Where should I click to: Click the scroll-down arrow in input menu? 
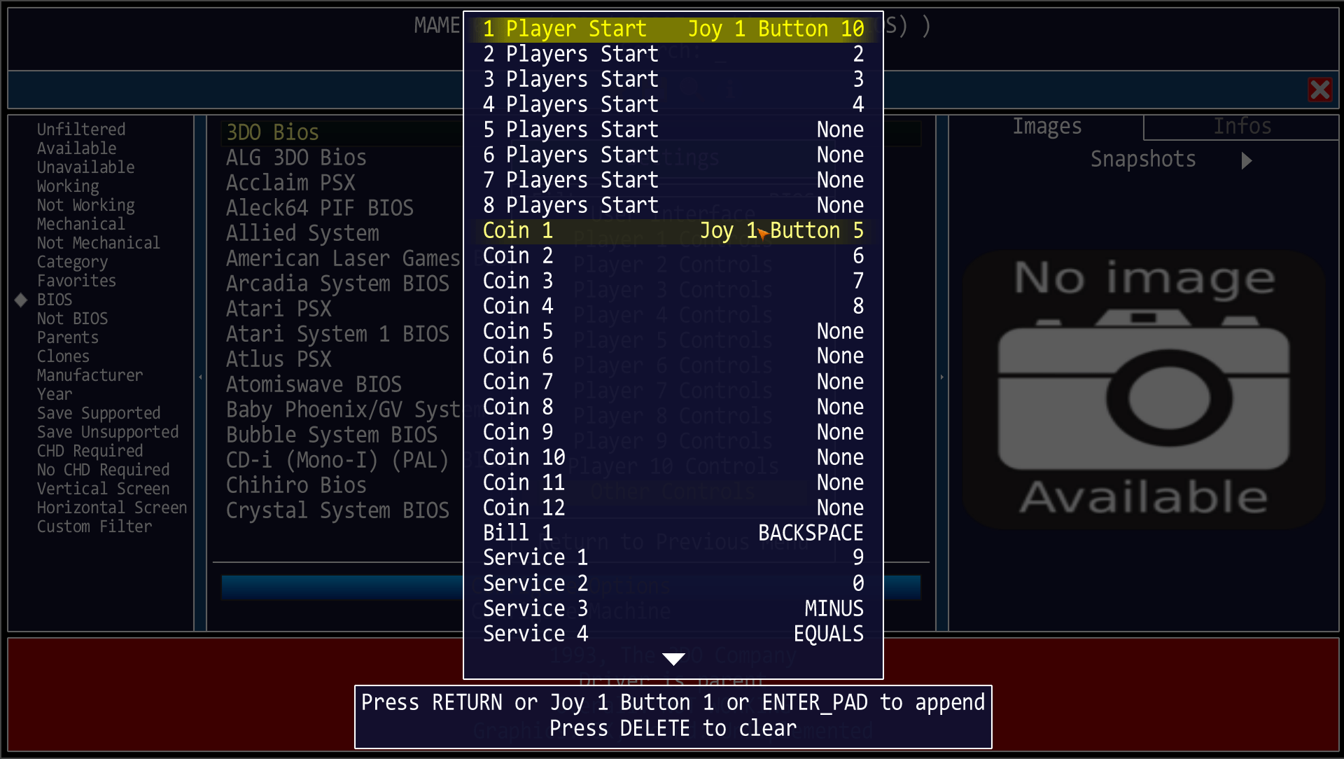(673, 659)
